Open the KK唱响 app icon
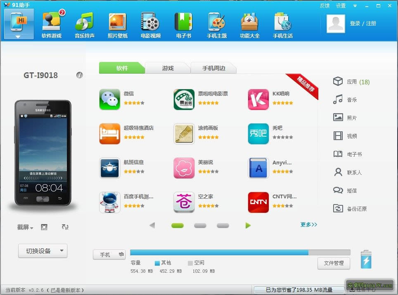398x295 pixels. click(258, 99)
